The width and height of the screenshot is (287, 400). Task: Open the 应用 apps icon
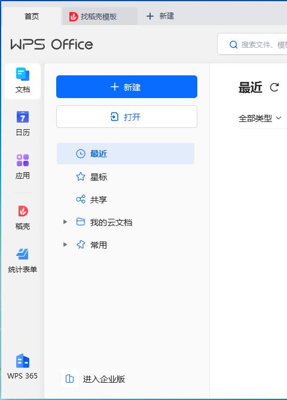[23, 160]
